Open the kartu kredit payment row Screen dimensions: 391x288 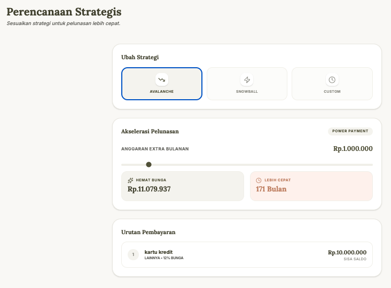(247, 254)
